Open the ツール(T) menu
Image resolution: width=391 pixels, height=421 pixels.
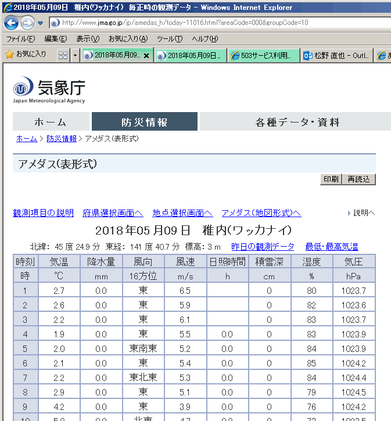pyautogui.click(x=170, y=39)
